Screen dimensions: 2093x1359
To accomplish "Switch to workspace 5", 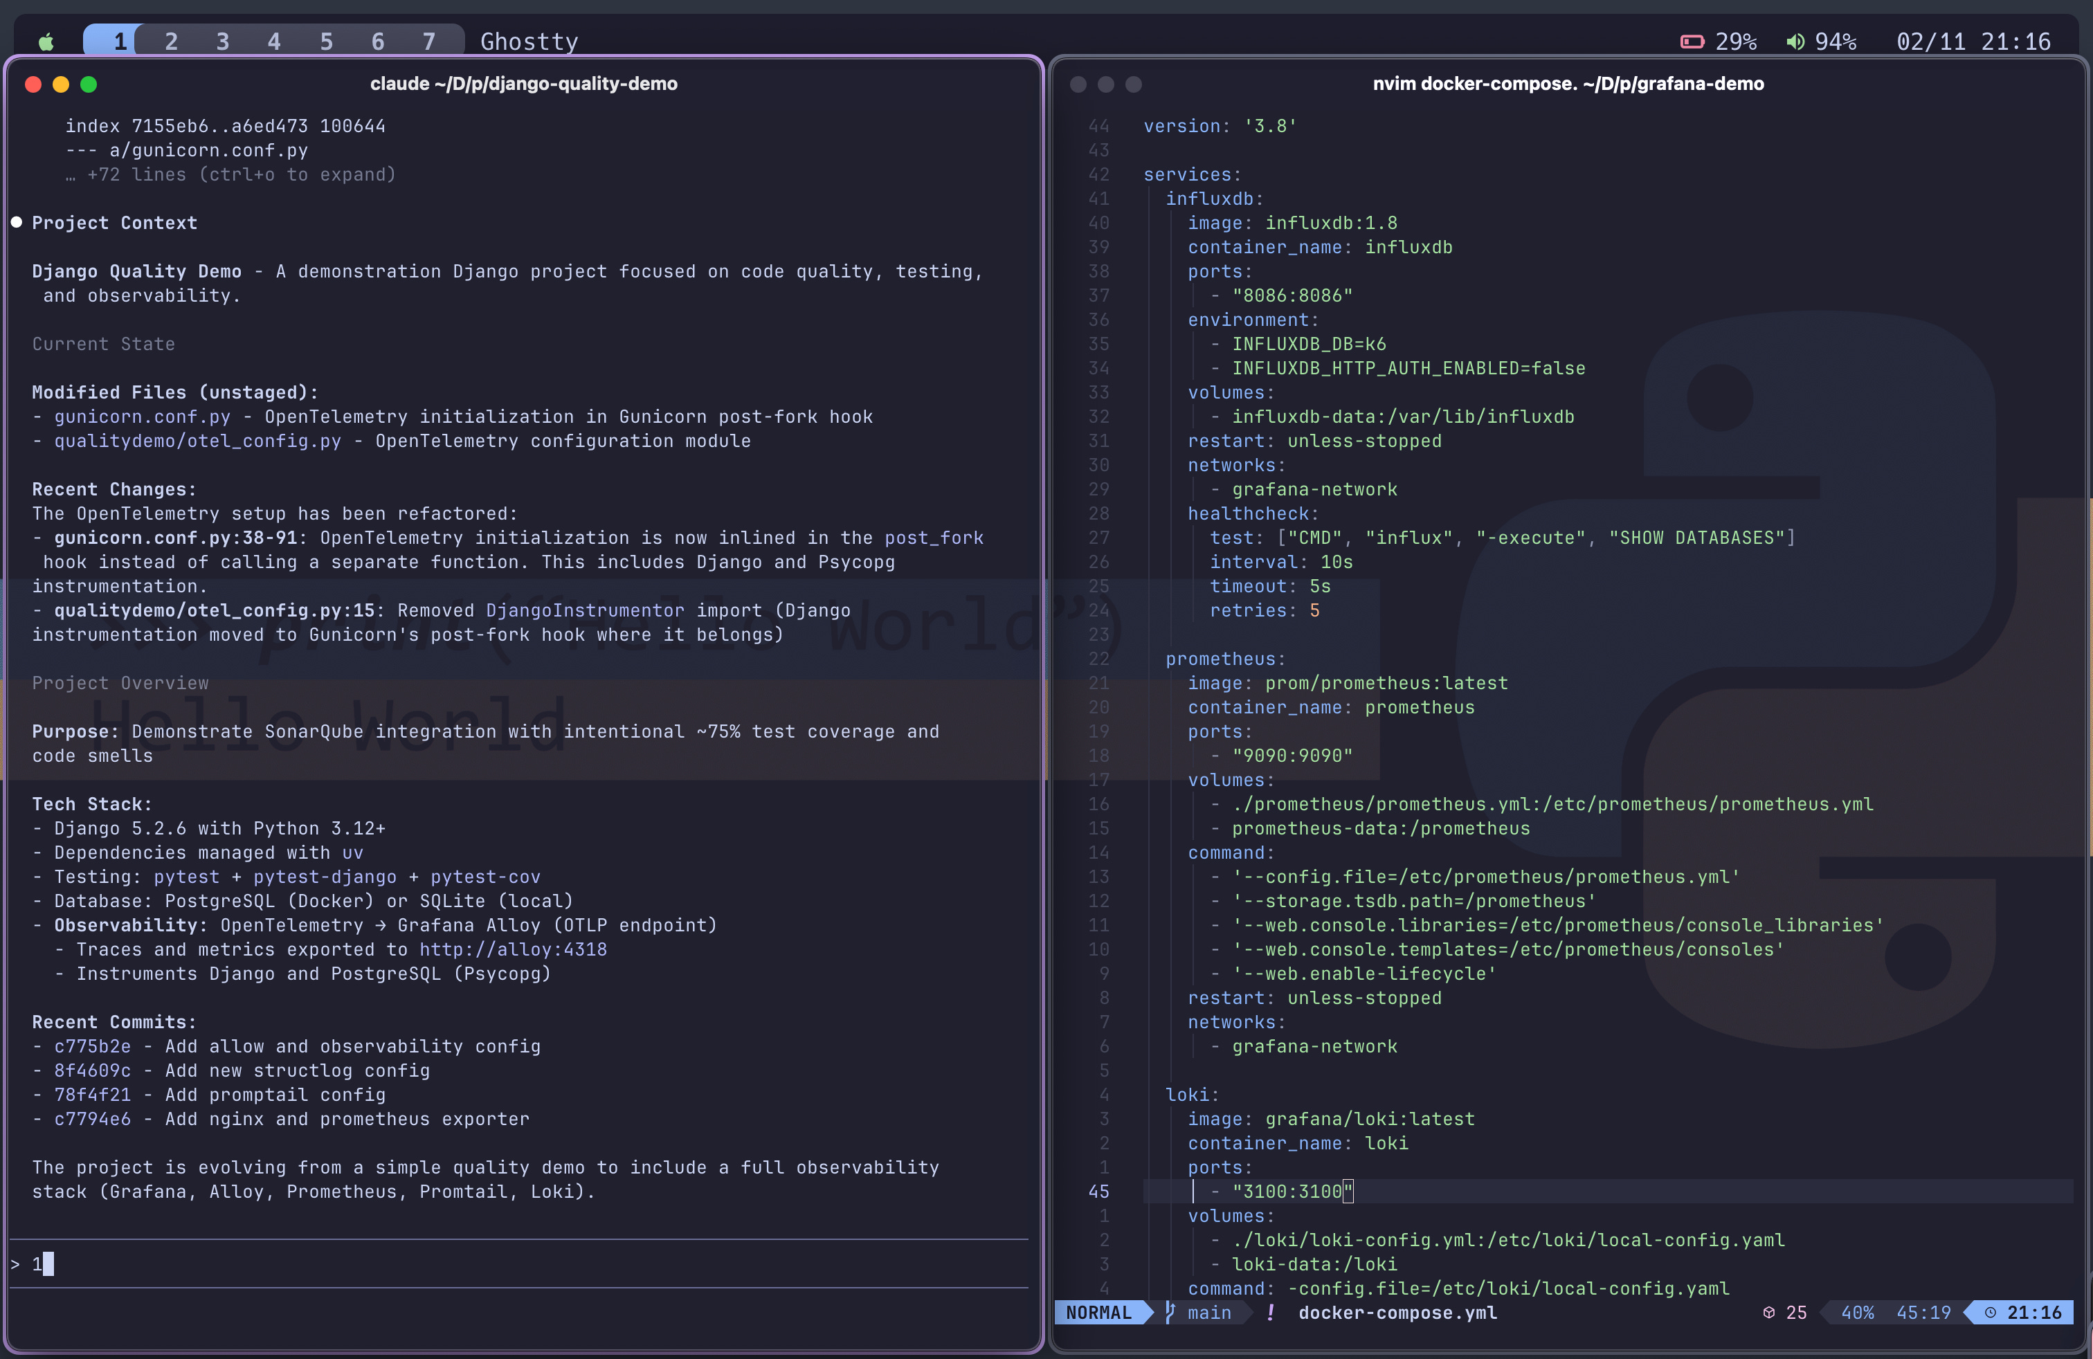I will (x=326, y=42).
